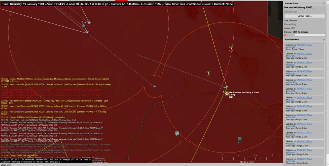Open AN/AAS-33 TRAM link in the 7 sec ago detection
The height and width of the screenshot is (166, 329).
305,115
